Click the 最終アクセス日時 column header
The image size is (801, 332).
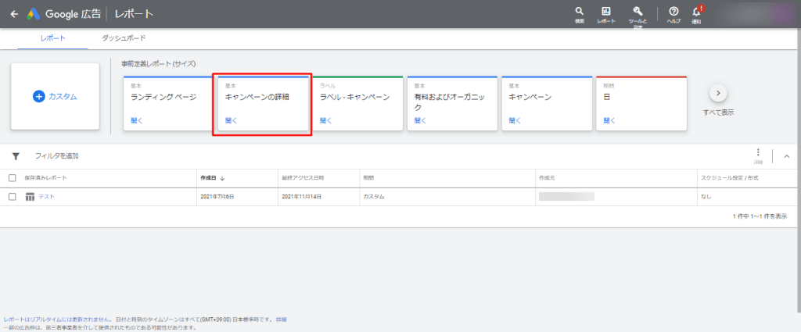303,178
